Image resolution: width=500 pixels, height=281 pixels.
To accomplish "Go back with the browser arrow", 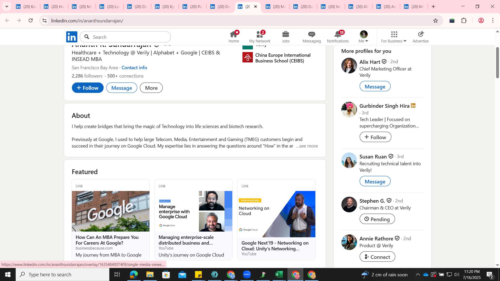I will pyautogui.click(x=7, y=21).
